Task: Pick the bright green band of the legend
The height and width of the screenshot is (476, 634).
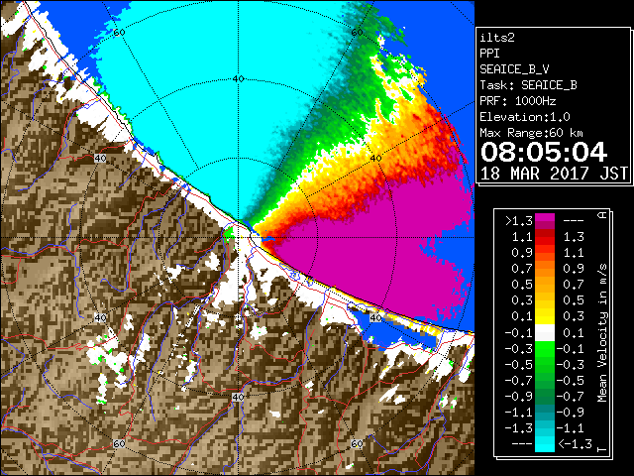Action: tap(545, 349)
